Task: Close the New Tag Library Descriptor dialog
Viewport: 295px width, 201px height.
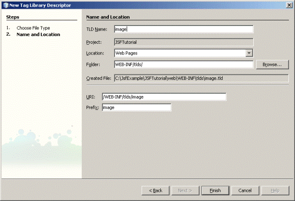Action: click(289, 5)
